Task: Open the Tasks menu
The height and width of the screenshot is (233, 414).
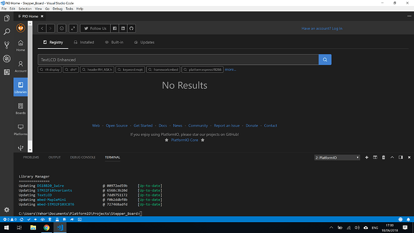Action: pyautogui.click(x=69, y=9)
